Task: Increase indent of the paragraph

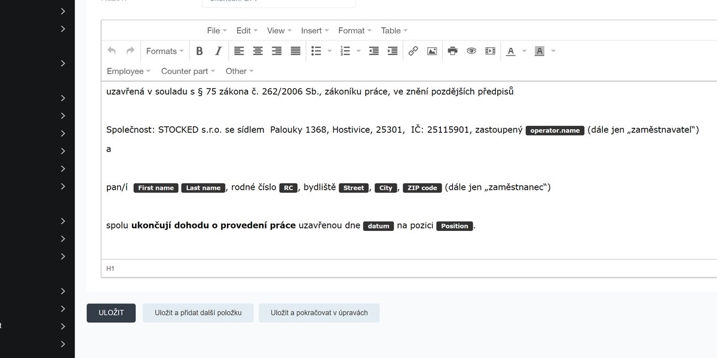Action: (393, 51)
